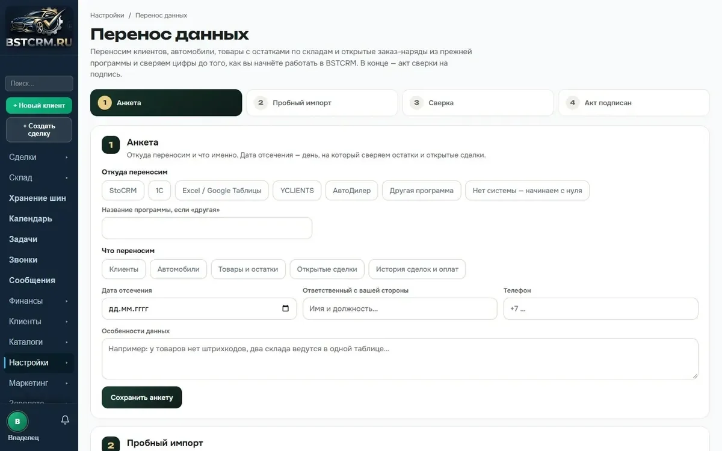Screen dimensions: 722x451
Task: Select Нет системы — начинаем с нуля
Action: pos(528,191)
